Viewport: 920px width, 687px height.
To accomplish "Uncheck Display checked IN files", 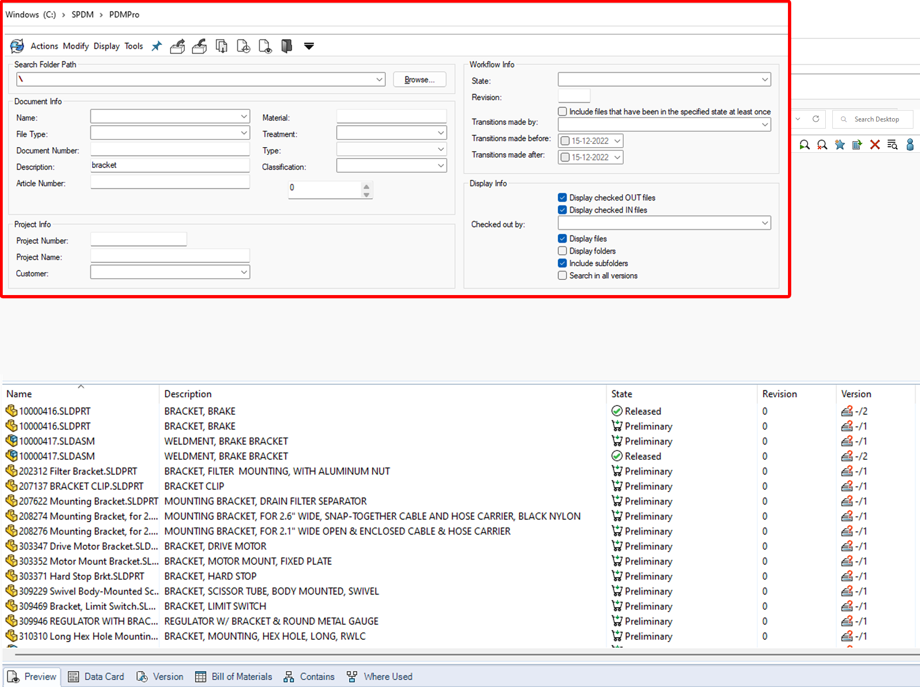I will (562, 210).
